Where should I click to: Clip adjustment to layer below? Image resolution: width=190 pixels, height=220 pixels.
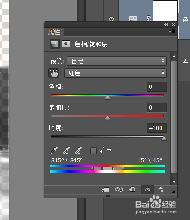pos(105,190)
